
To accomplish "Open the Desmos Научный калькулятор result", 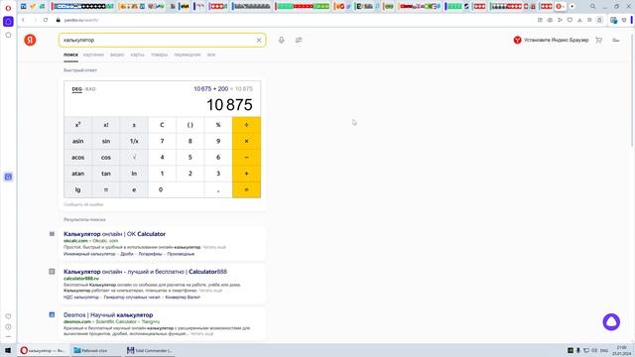I will coord(108,314).
